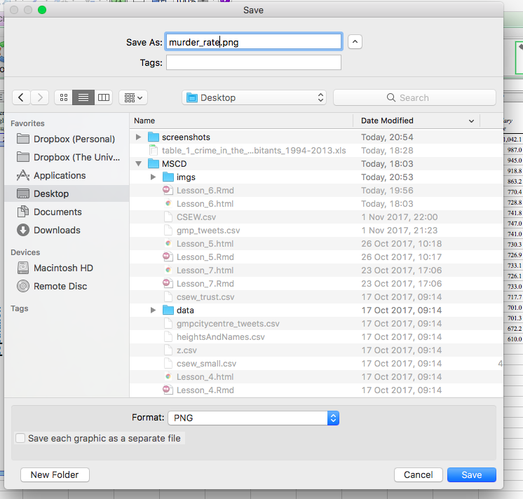Collapse the expanded Save dialog view
Viewport: 523px width, 499px height.
pos(355,42)
